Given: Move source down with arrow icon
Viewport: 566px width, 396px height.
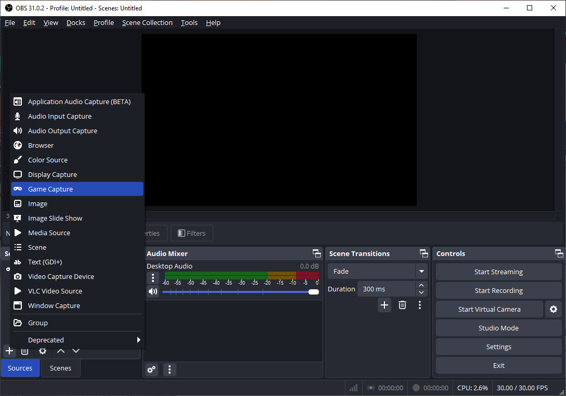Looking at the screenshot, I should point(76,351).
